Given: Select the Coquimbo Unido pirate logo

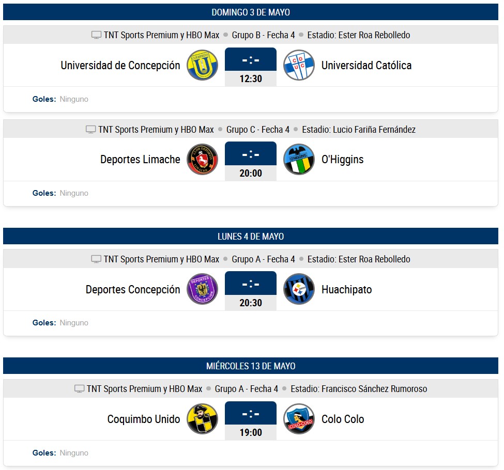Looking at the screenshot, I should point(202,419).
